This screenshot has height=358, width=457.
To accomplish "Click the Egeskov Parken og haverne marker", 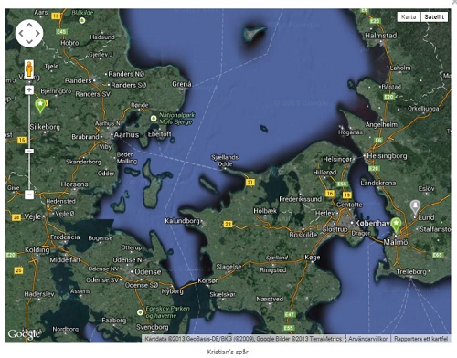I will coord(140,312).
